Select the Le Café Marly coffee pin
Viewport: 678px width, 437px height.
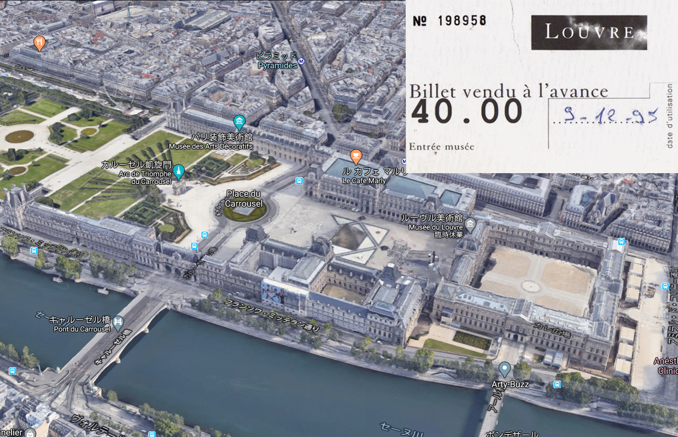coord(356,157)
